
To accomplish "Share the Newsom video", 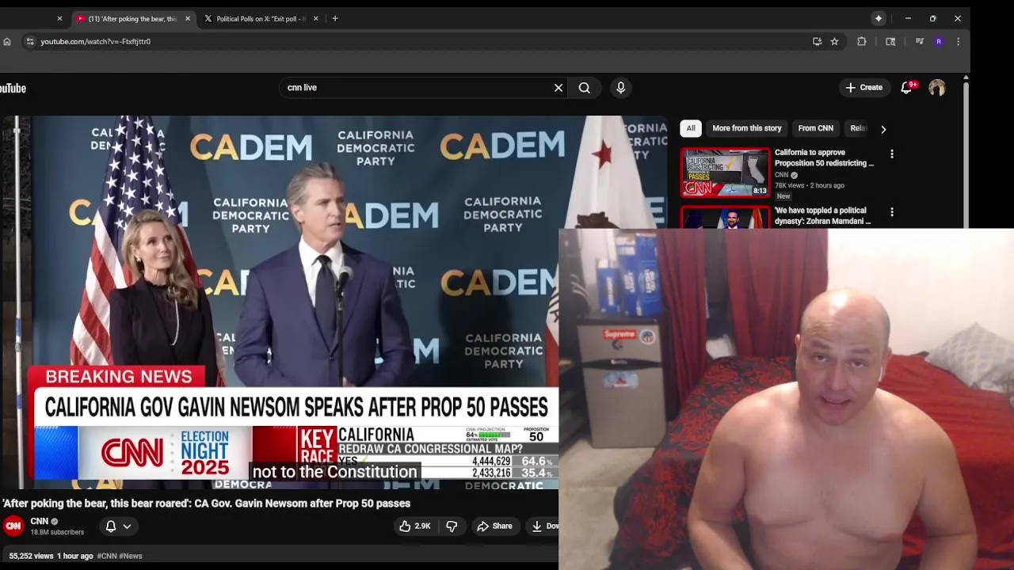I will (x=494, y=526).
